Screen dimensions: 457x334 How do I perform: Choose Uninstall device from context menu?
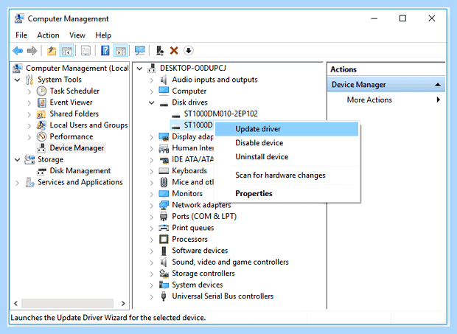coord(287,157)
